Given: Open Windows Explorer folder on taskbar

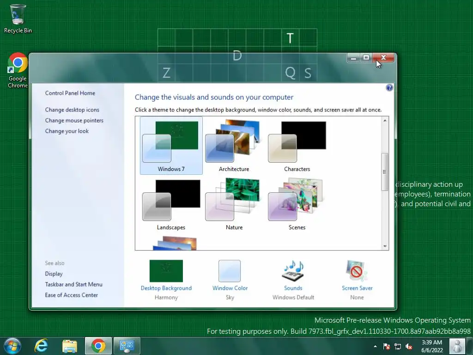Looking at the screenshot, I should tap(70, 346).
